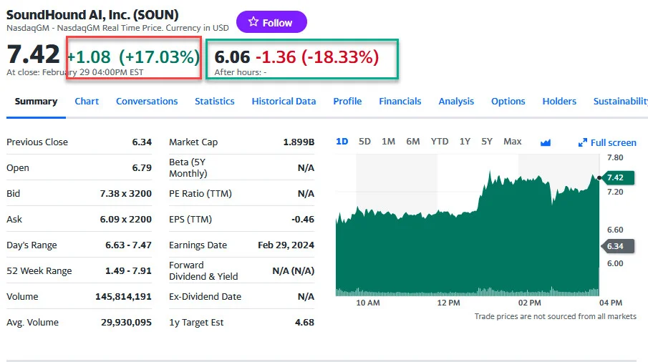Select the 1M chart range
This screenshot has width=648, height=362.
pyautogui.click(x=388, y=142)
